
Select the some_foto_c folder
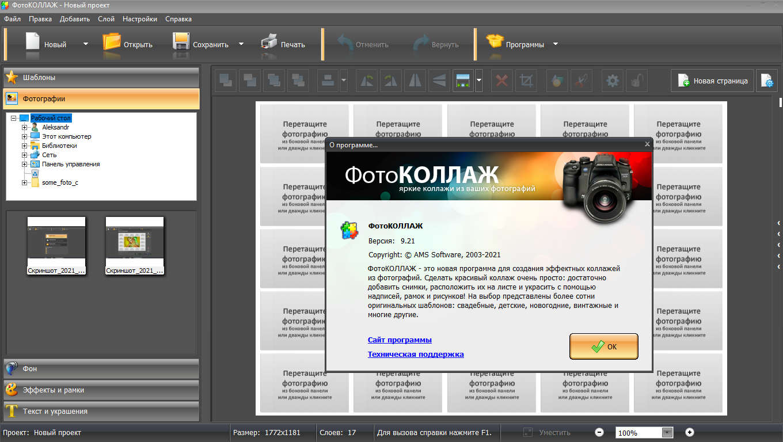(60, 182)
